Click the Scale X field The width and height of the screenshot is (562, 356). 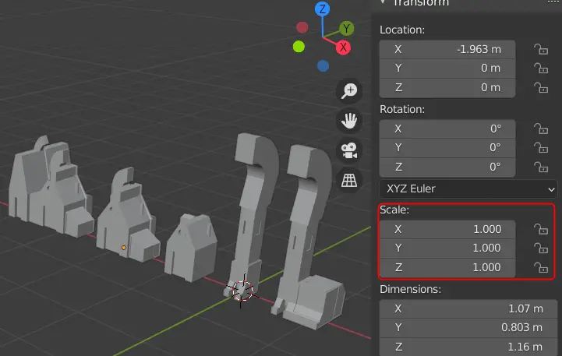447,229
